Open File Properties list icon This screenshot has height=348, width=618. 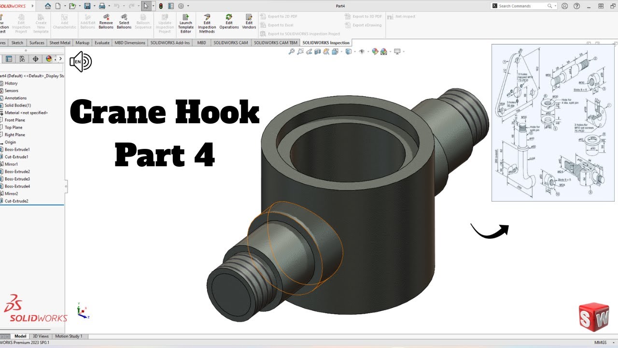(171, 6)
